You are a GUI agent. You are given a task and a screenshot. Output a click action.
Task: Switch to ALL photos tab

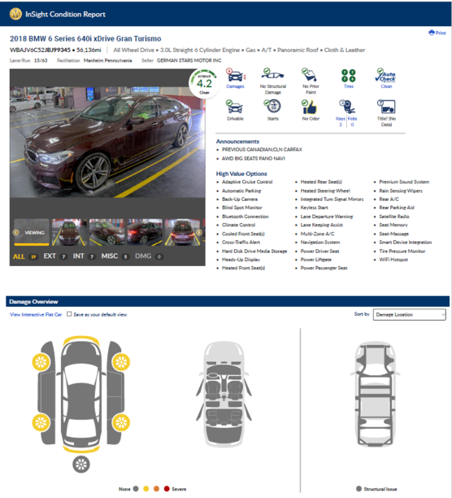click(x=24, y=256)
